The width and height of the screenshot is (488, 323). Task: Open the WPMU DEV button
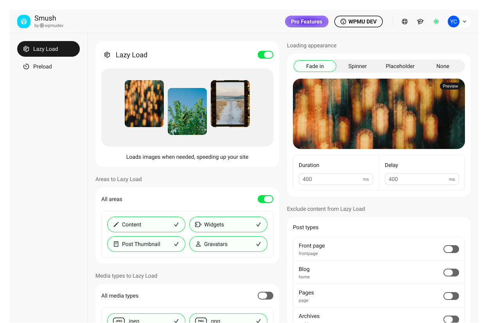point(359,22)
